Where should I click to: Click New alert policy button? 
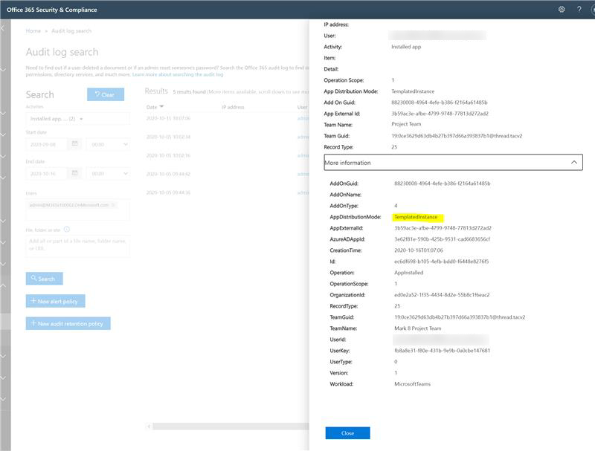55,301
